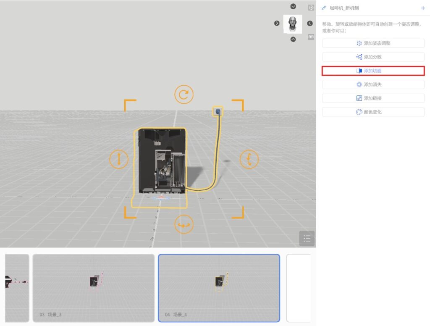Click the 添加链接 button
The height and width of the screenshot is (326, 430).
373,98
